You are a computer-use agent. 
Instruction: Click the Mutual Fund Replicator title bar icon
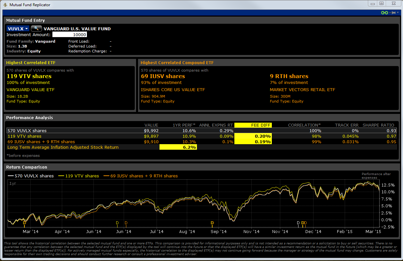click(x=6, y=5)
